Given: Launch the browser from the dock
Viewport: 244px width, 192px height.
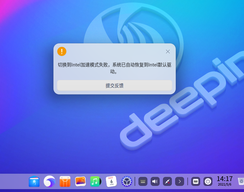Looking at the screenshot, I should tap(50, 181).
